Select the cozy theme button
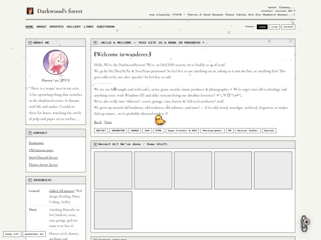321x240 pixels. [x=262, y=27]
